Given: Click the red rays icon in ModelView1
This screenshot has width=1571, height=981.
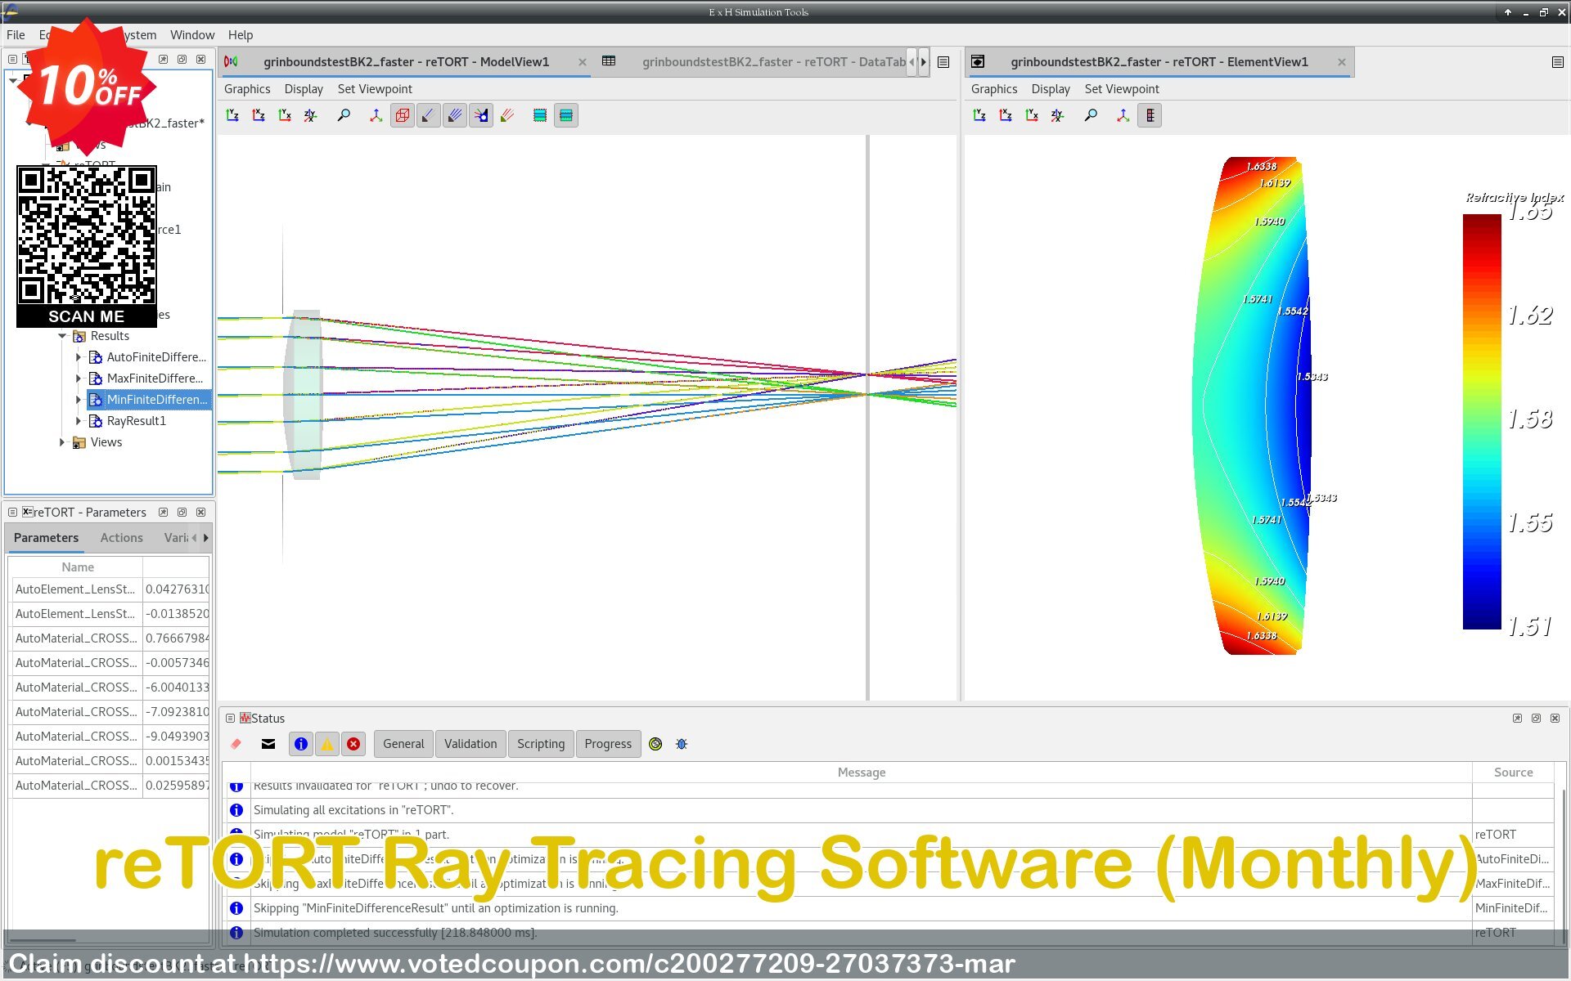Looking at the screenshot, I should [507, 115].
